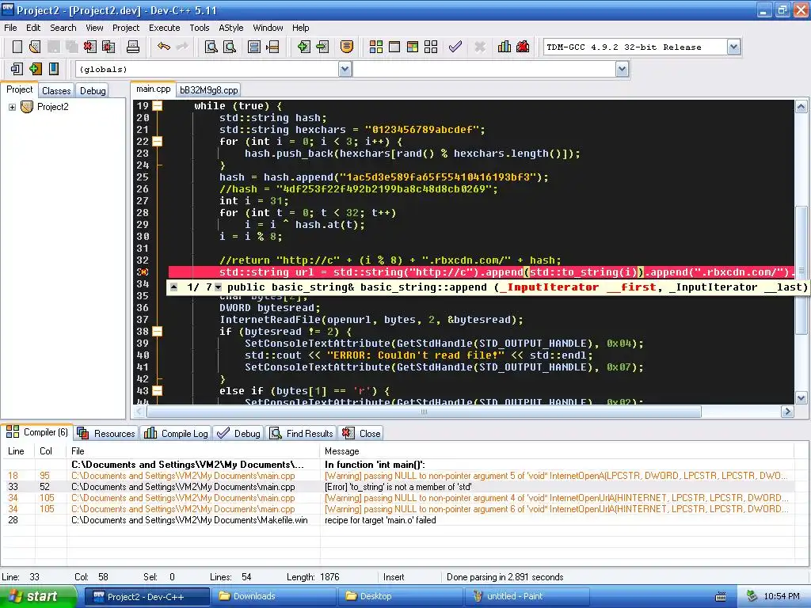
Task: Click the Print toolbar icon
Action: coord(133,47)
